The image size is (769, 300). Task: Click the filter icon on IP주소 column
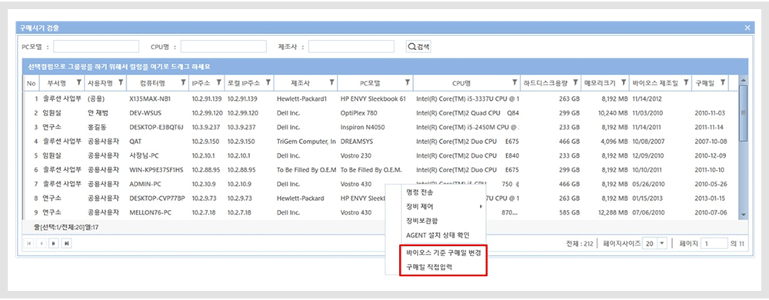point(218,83)
